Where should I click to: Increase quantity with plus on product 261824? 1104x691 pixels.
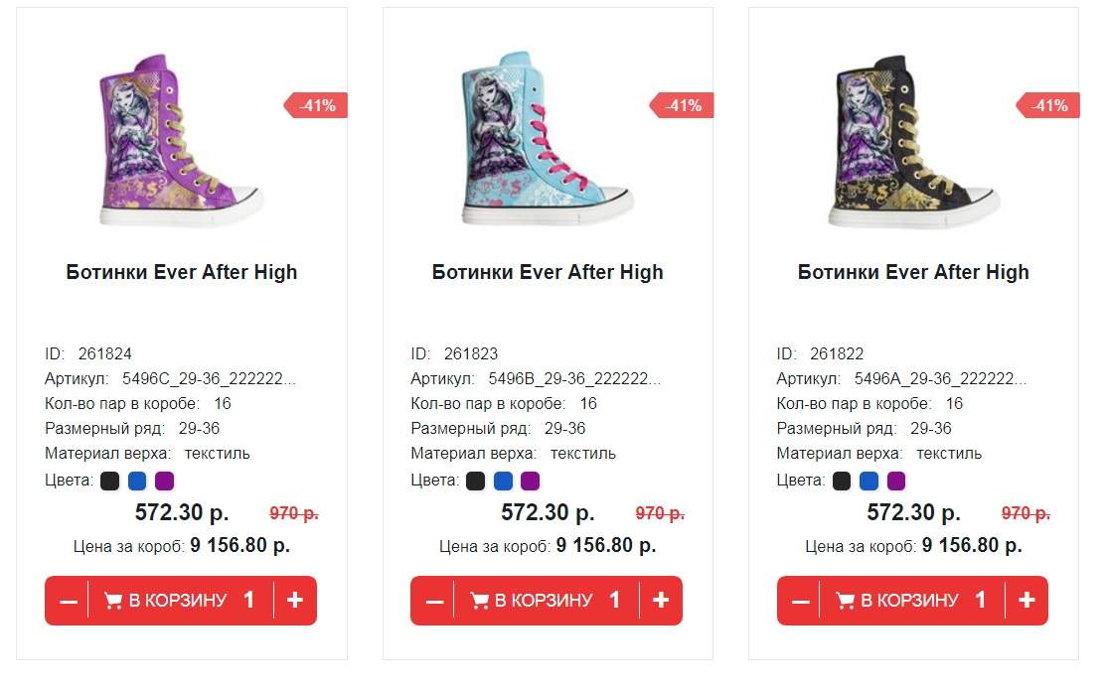tap(295, 601)
